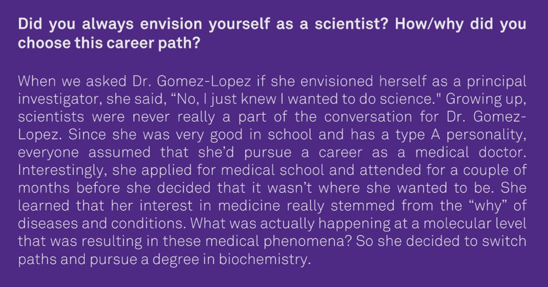The height and width of the screenshot is (287, 548).
Task: Click the words "couple of"
Action: pyautogui.click(x=494, y=170)
